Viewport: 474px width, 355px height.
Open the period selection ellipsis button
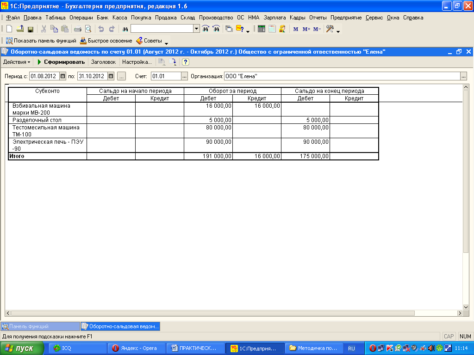(x=122, y=76)
